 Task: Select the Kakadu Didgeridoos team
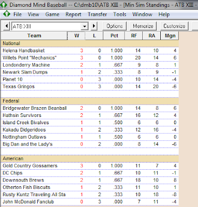pyautogui.click(x=24, y=130)
